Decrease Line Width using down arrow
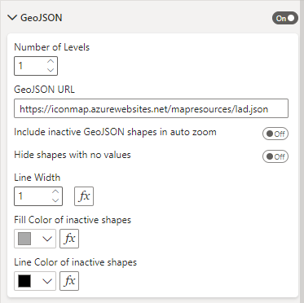 (x=55, y=200)
